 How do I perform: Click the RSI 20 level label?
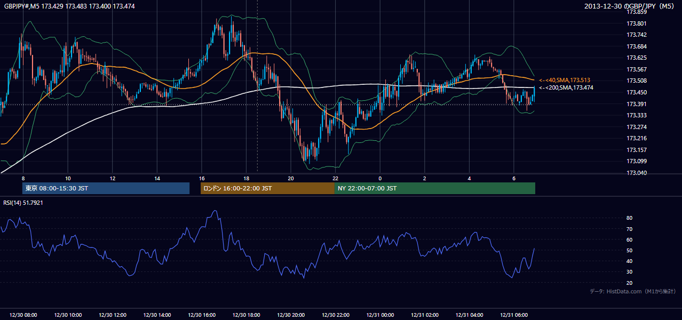(630, 283)
